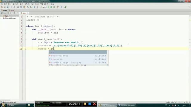Open the Run menu
This screenshot has height=107, width=191.
click(33, 4)
